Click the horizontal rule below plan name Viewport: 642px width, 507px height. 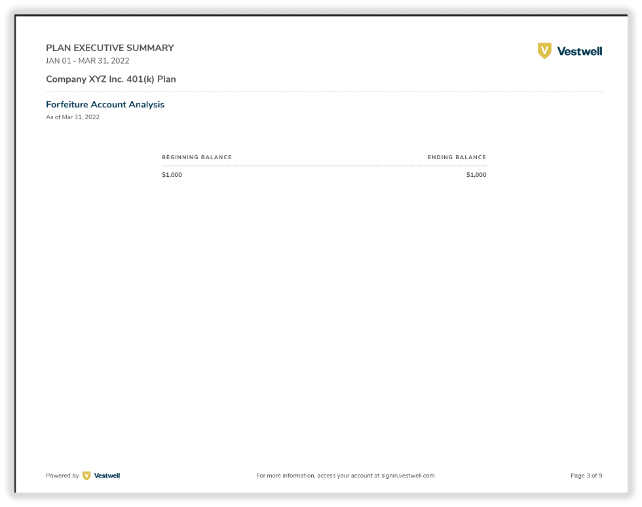coord(324,92)
